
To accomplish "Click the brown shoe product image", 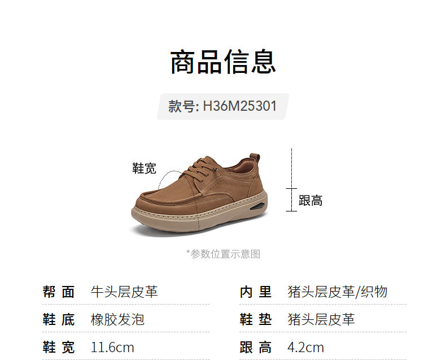I will [x=200, y=193].
